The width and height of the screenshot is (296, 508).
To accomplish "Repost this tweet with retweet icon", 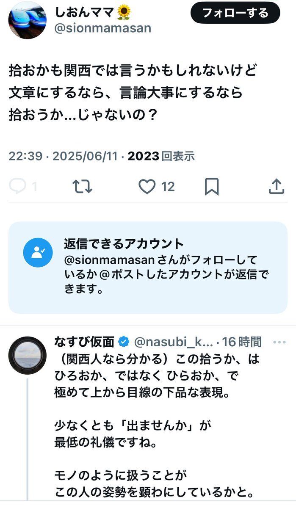I will [x=82, y=186].
